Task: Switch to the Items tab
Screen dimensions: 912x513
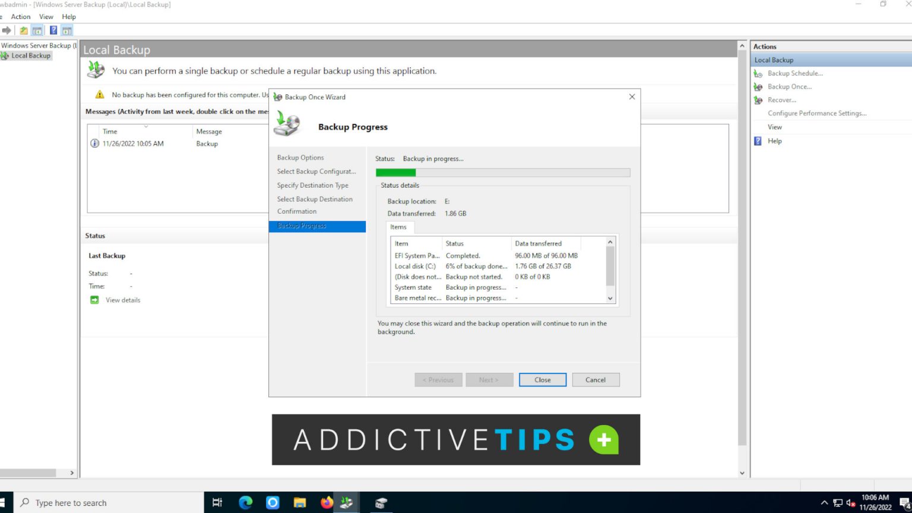Action: click(x=399, y=227)
